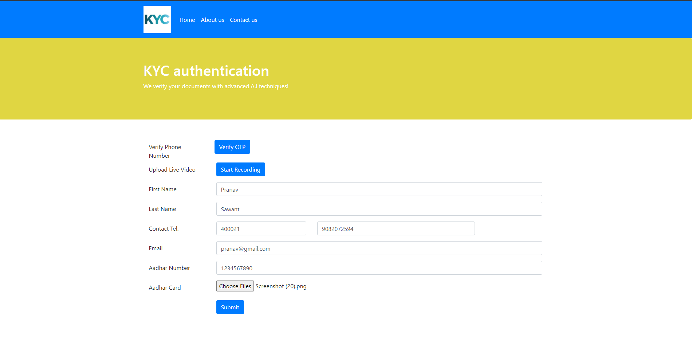Image resolution: width=692 pixels, height=341 pixels.
Task: Click the Choose Files button for Aadhar Card
Action: 235,286
